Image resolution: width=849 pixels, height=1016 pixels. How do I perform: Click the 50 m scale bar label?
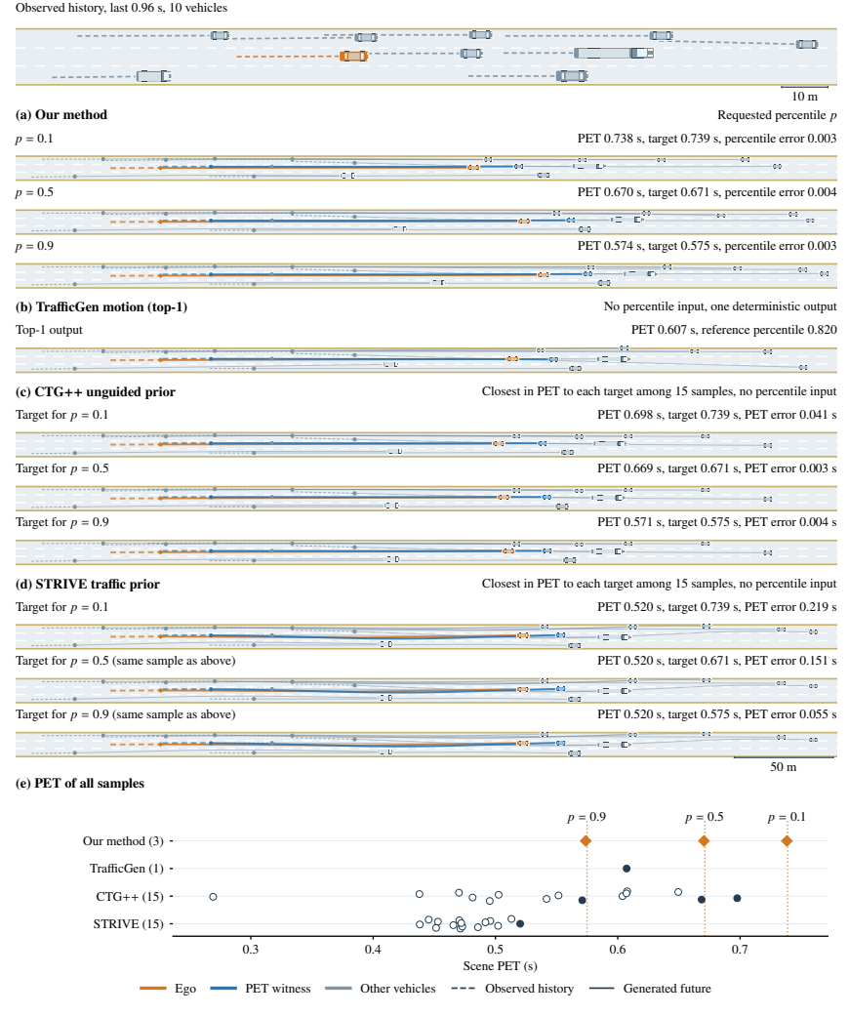[784, 767]
